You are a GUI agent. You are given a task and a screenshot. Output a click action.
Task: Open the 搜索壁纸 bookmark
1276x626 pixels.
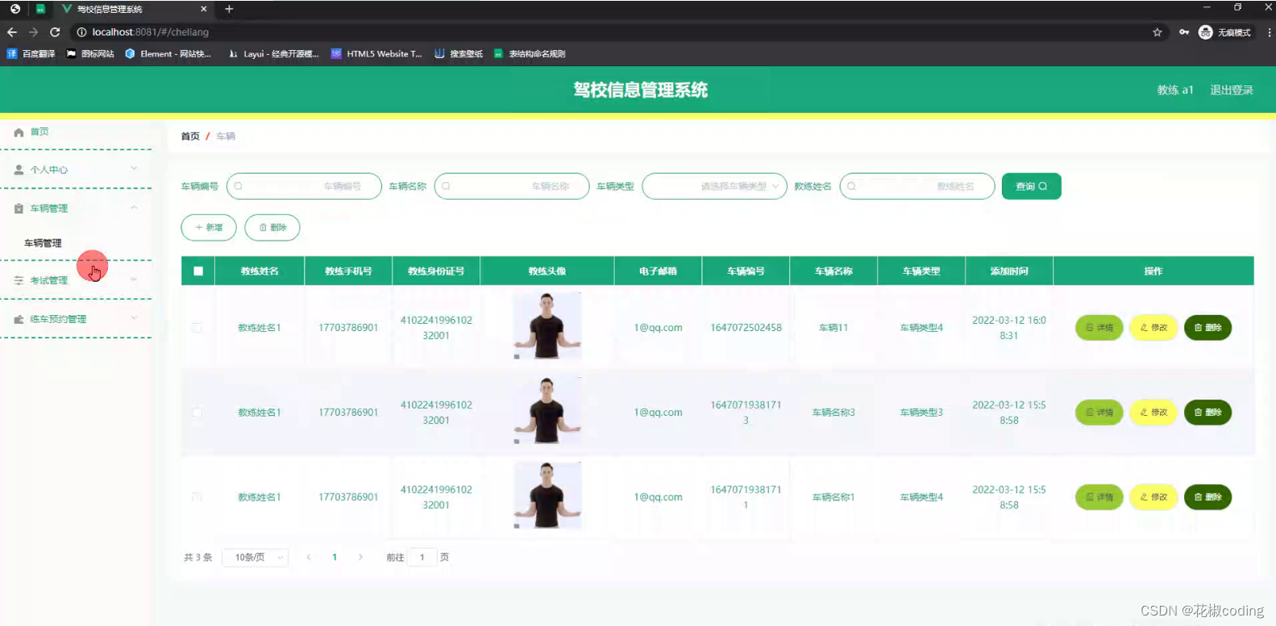459,54
